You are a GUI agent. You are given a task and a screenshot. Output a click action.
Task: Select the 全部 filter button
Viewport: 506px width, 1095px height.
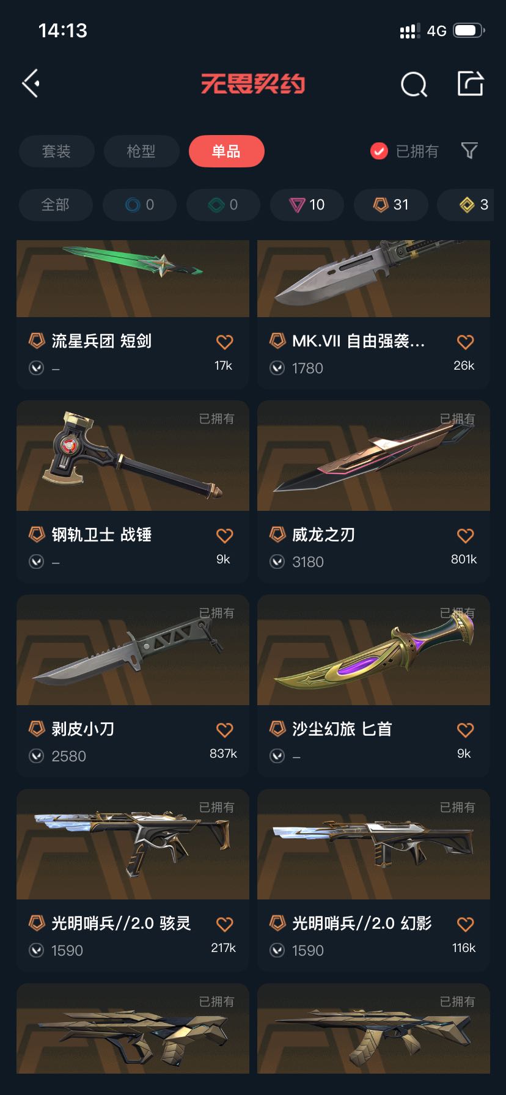56,205
